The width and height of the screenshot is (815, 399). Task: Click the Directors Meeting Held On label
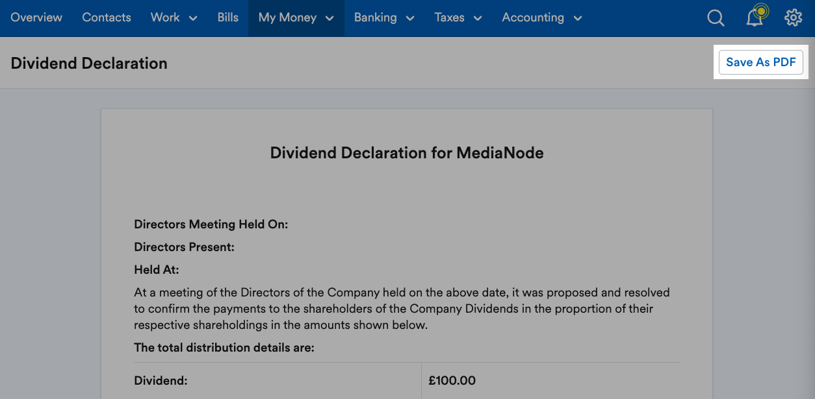pos(211,224)
